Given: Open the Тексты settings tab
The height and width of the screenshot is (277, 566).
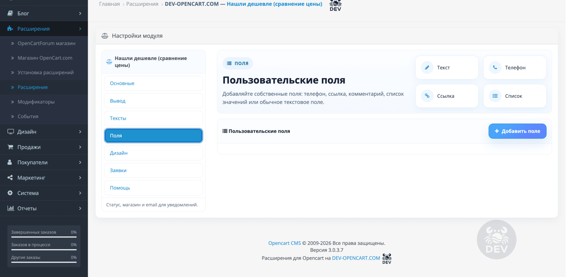Looking at the screenshot, I should point(154,118).
